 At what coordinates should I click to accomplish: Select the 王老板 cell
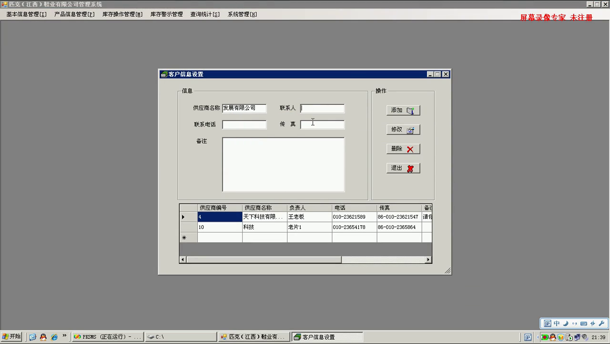point(309,217)
